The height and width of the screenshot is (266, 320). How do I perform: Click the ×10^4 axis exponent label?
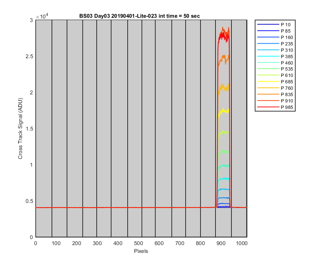[x=42, y=16]
